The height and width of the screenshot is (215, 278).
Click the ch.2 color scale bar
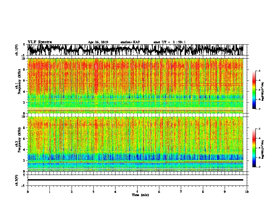tap(254, 148)
